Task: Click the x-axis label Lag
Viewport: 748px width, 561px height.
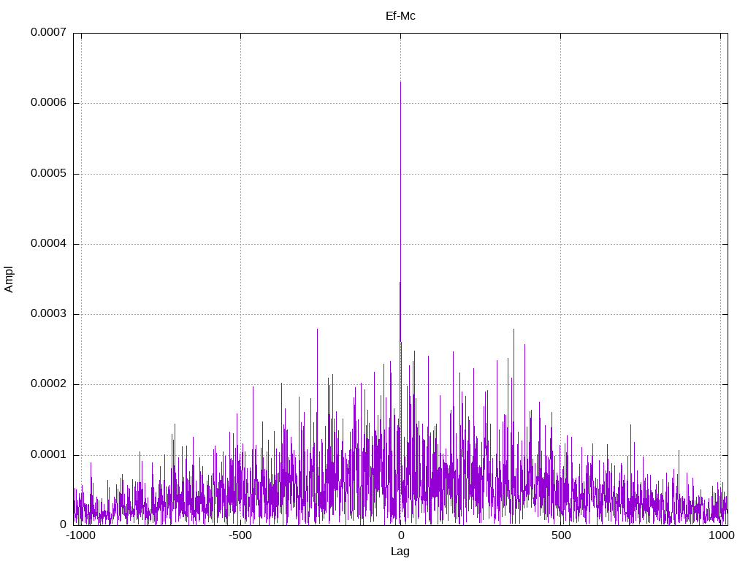Action: coord(400,552)
